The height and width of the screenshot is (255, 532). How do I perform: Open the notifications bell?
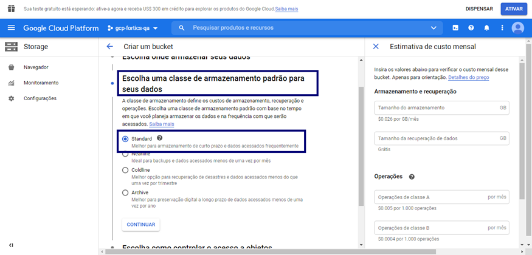(x=486, y=28)
